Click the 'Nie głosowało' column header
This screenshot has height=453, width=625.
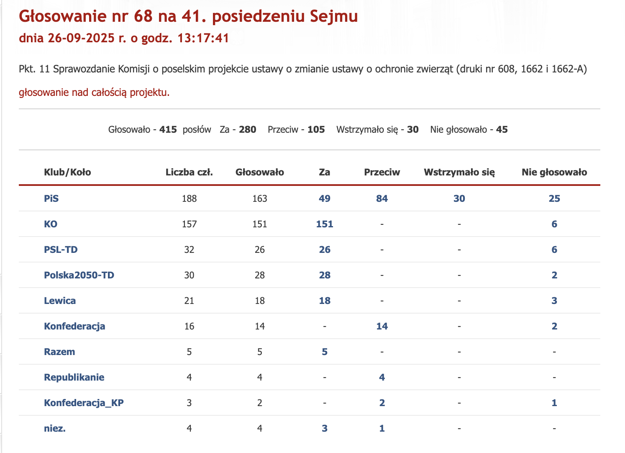point(554,172)
